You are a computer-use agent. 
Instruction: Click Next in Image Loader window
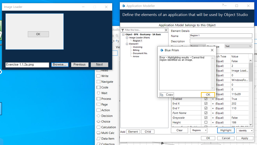(100, 65)
